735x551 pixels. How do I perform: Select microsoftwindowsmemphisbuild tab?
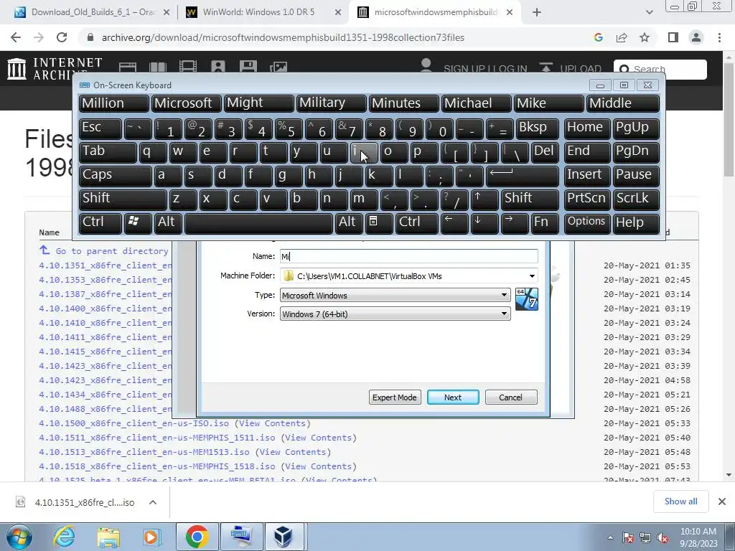click(x=434, y=12)
